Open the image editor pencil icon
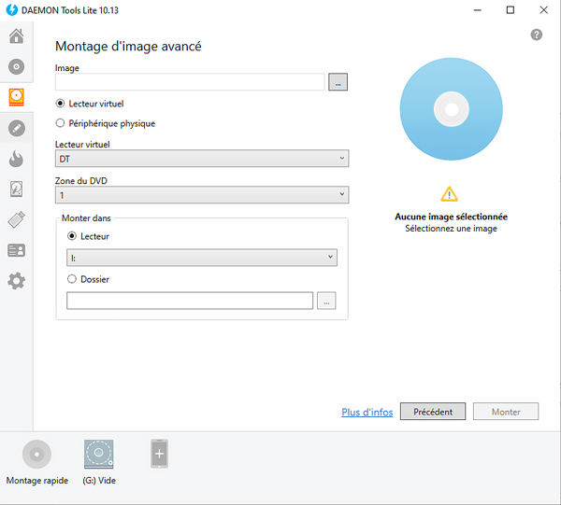Screen dimensions: 561x505 click(16, 128)
